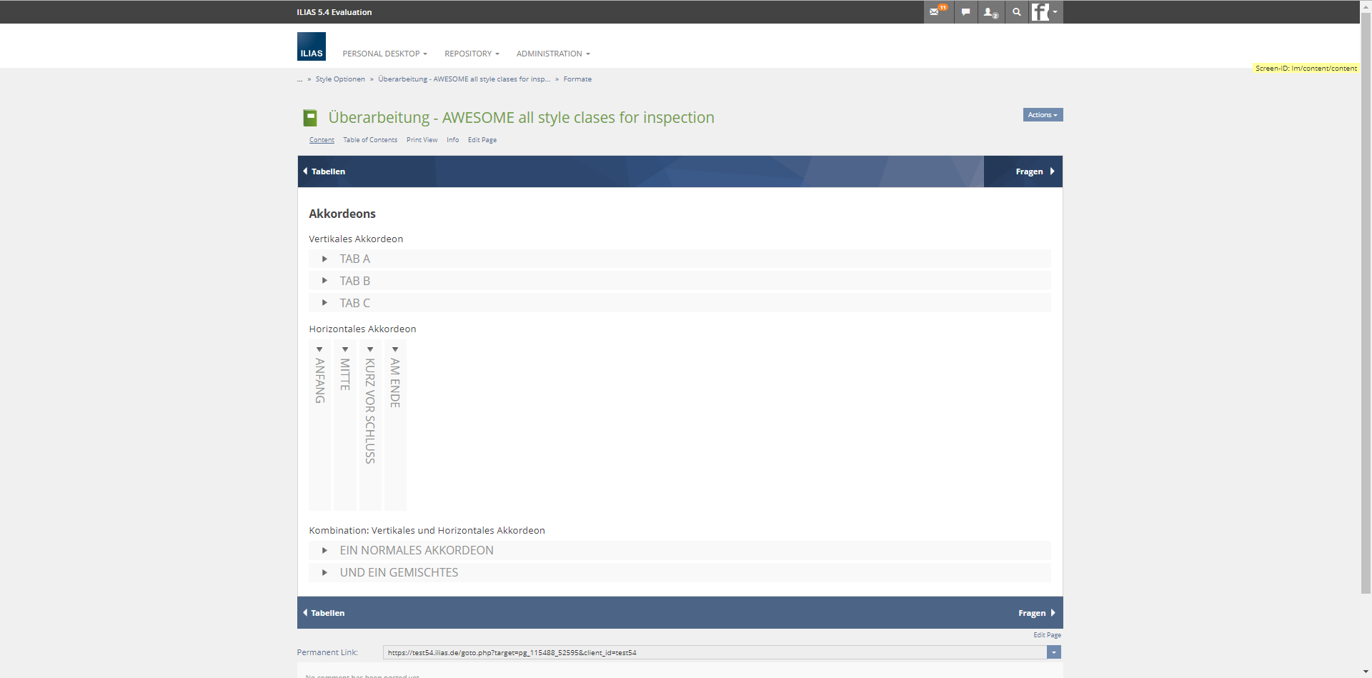Open the permanent link dropdown arrow
The height and width of the screenshot is (678, 1372).
coord(1054,652)
